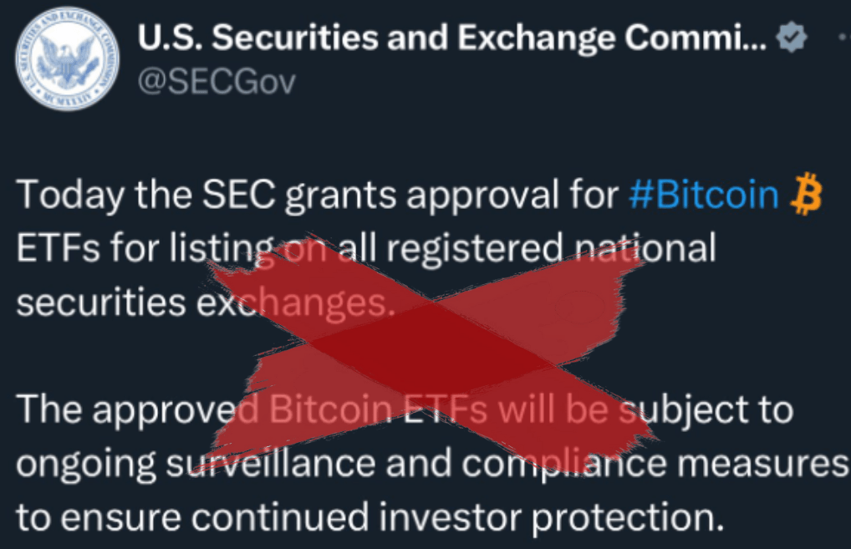
Task: Click the phrase "grants approval for"
Action: [451, 198]
